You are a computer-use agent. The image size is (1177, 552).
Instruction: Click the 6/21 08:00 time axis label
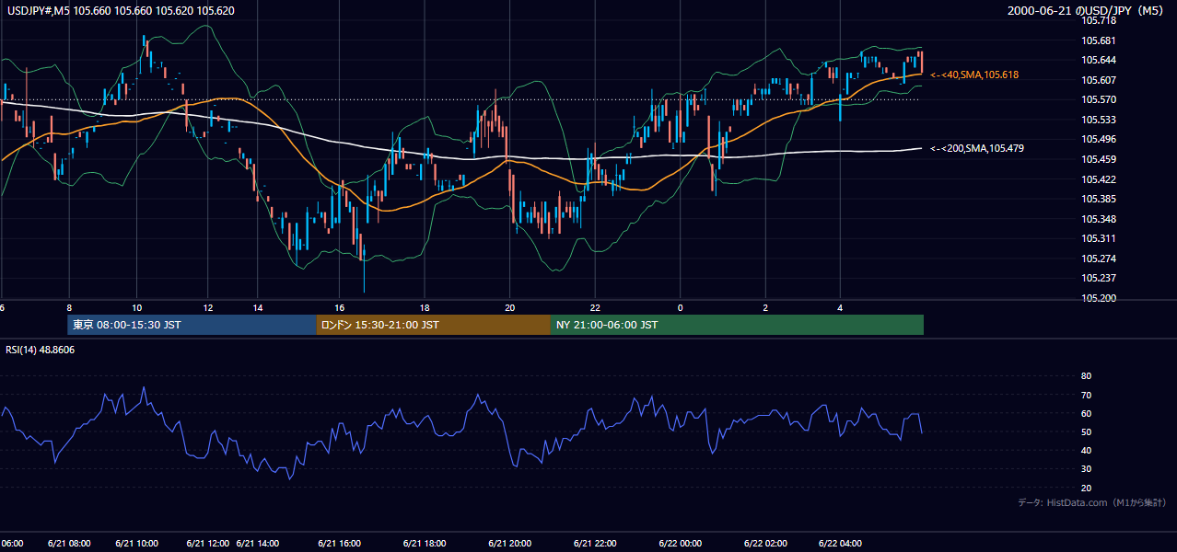tap(69, 544)
